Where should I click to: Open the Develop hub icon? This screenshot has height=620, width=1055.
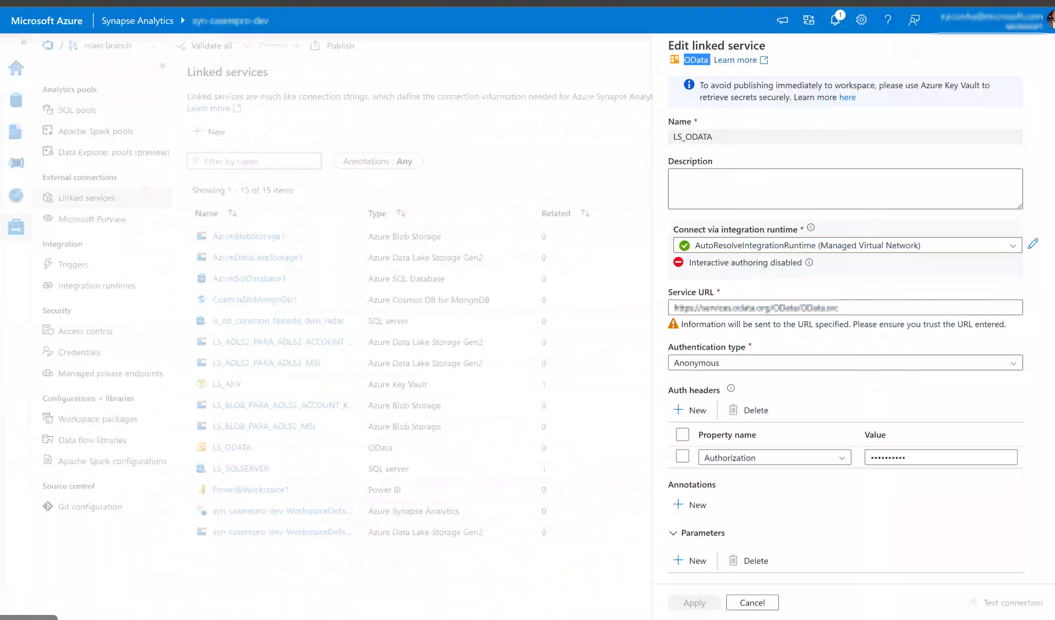(x=16, y=131)
